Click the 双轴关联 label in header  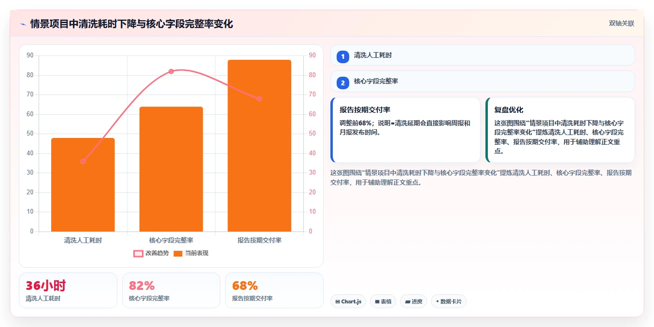click(x=621, y=23)
